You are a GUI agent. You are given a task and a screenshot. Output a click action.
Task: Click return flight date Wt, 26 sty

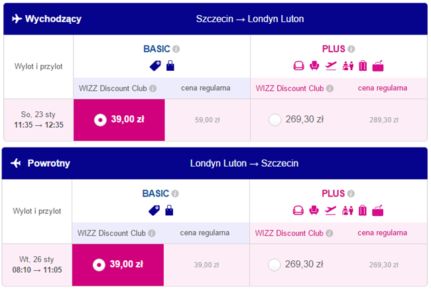pyautogui.click(x=36, y=260)
